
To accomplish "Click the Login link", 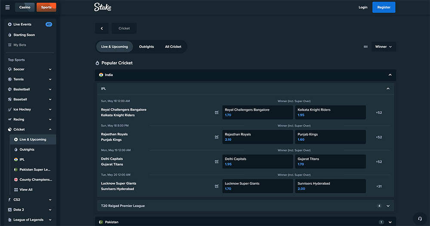I will pyautogui.click(x=363, y=7).
